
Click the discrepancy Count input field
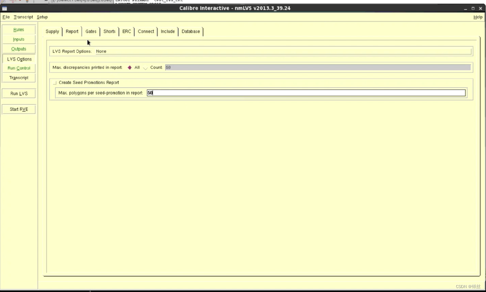click(x=318, y=67)
